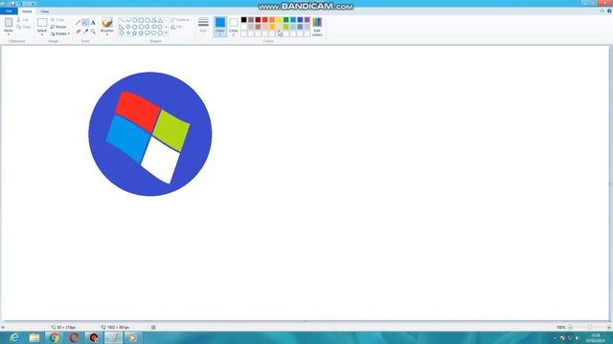Open the shape Fill dropdown
The height and width of the screenshot is (344, 613).
click(177, 27)
